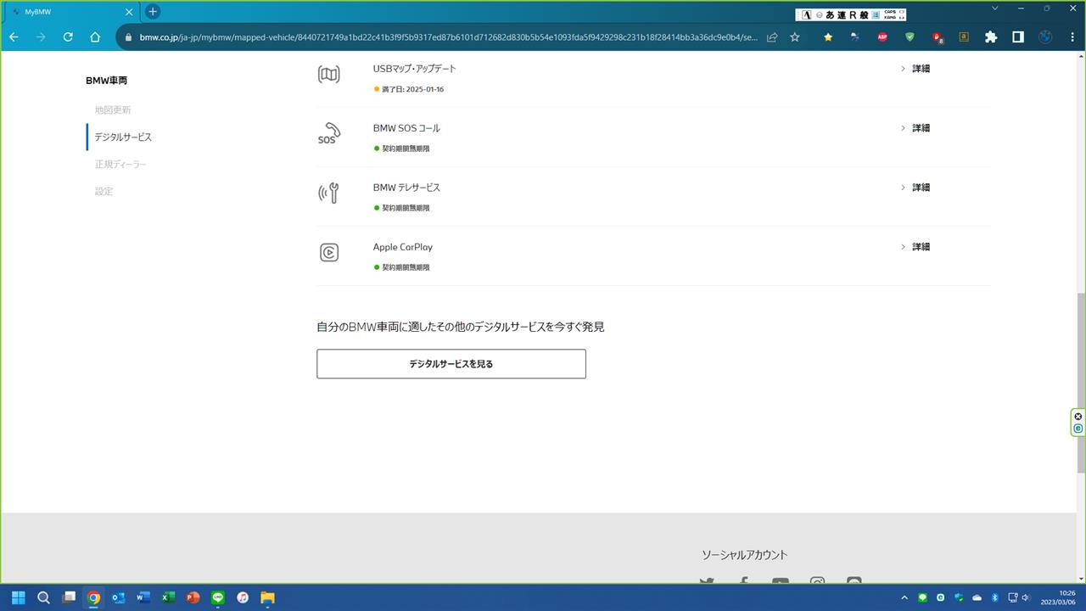Open 詳細 for BMW SOS コール
Viewport: 1086px width, 611px height.
(x=915, y=128)
